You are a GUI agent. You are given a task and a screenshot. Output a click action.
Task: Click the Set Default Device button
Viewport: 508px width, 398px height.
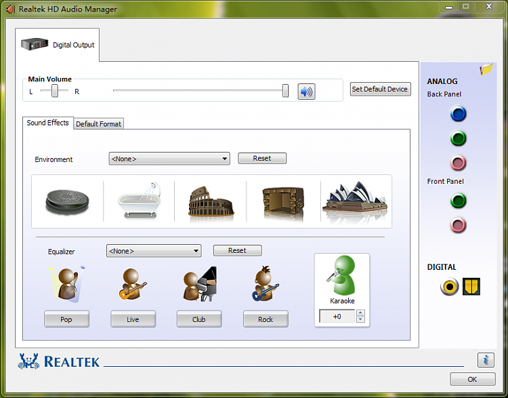[380, 89]
